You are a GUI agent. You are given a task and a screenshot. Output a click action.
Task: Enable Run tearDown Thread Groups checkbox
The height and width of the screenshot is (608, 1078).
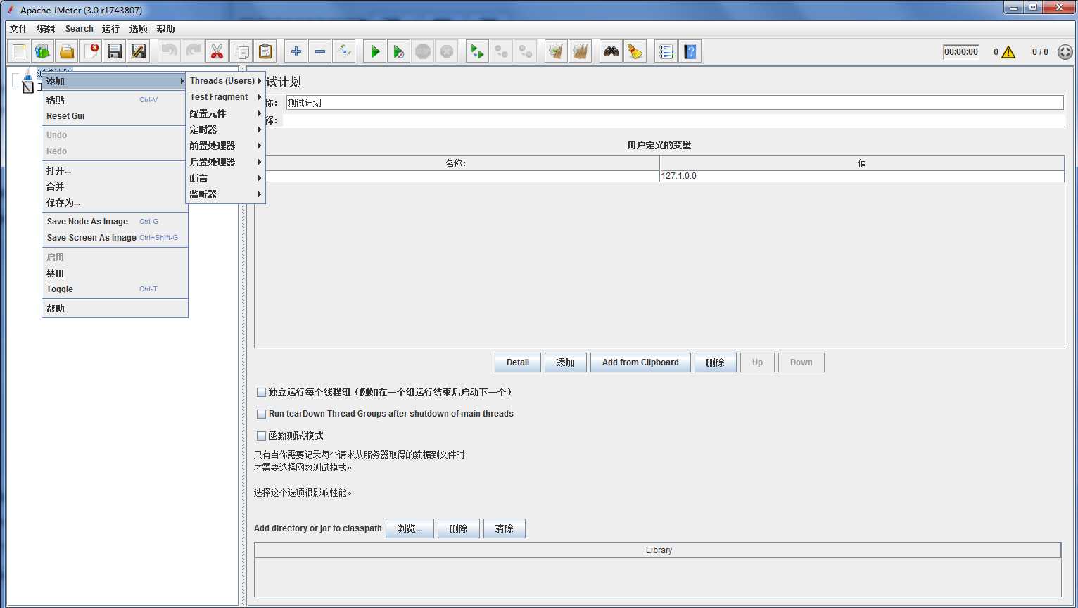pos(261,414)
